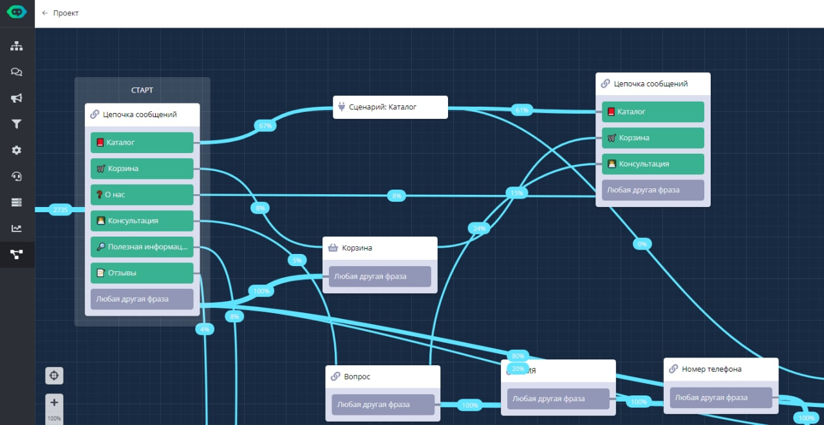Click Каталог button in СТАРТ block
The height and width of the screenshot is (425, 824).
142,143
